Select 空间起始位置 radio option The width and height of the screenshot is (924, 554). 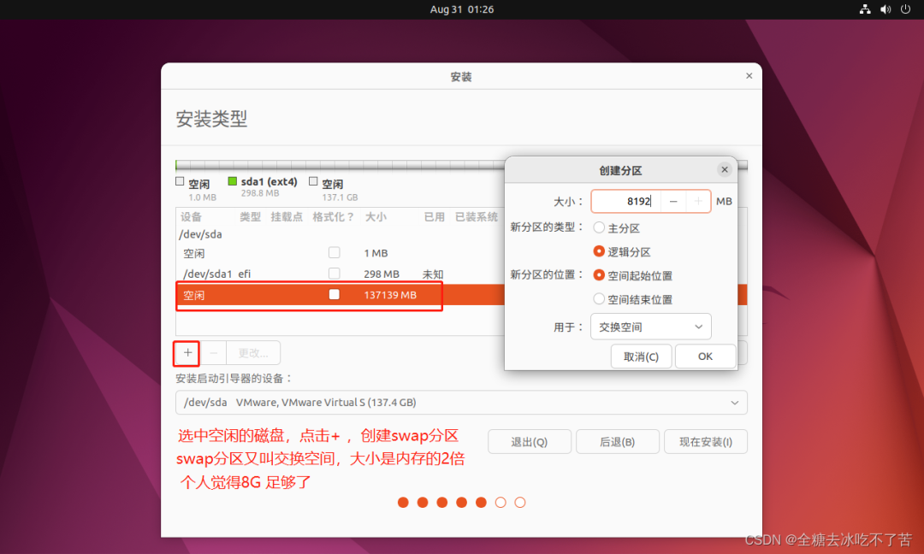[600, 275]
